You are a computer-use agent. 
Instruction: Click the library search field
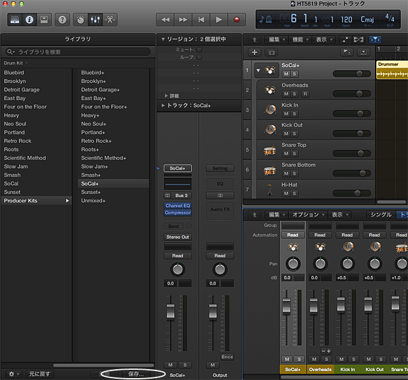[x=78, y=52]
